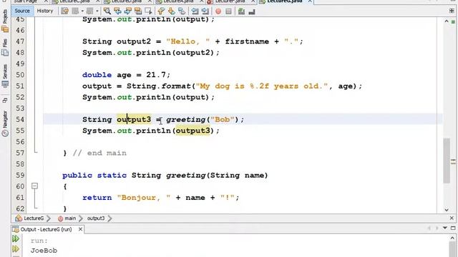
Task: Switch to Source view
Action: coord(22,11)
